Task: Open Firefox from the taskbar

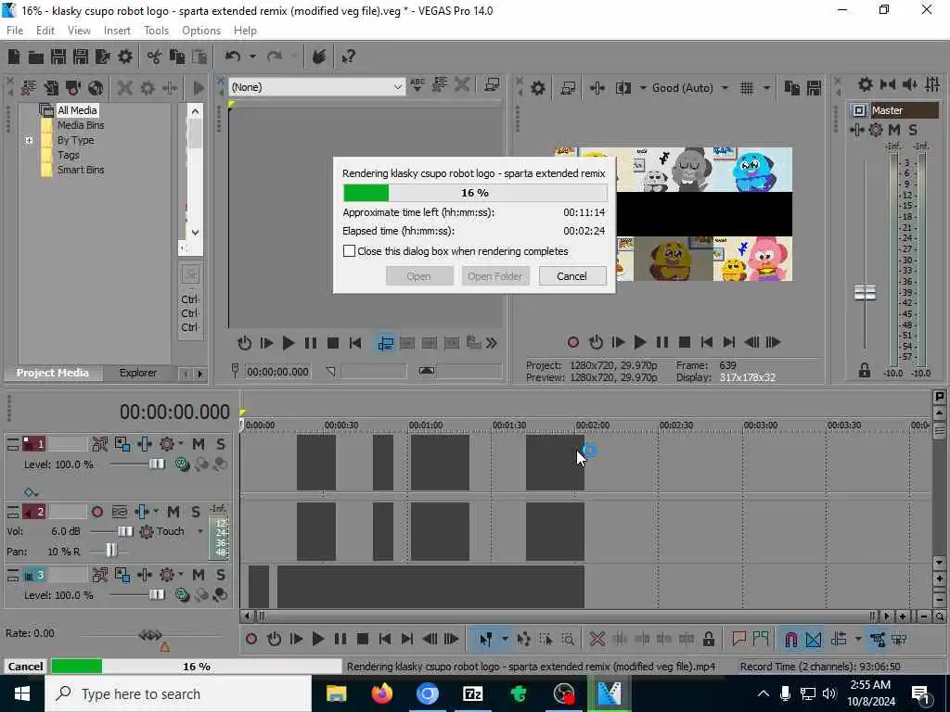Action: pyautogui.click(x=381, y=693)
